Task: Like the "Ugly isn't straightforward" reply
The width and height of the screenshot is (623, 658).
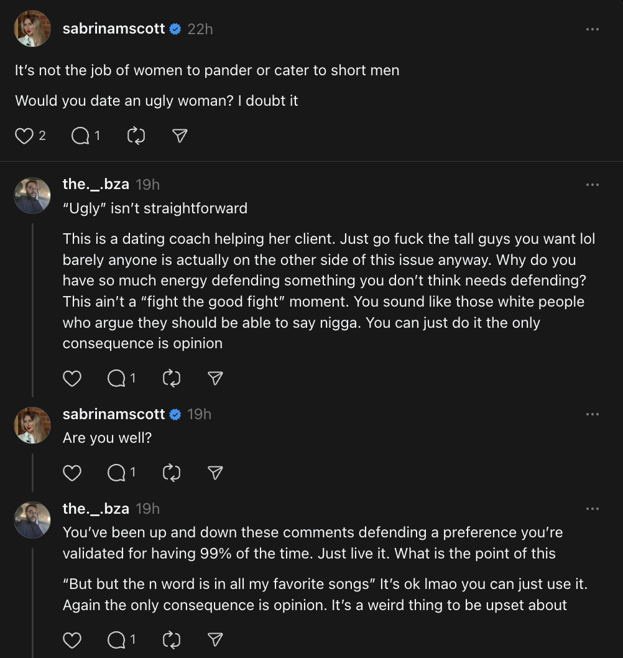Action: tap(72, 378)
